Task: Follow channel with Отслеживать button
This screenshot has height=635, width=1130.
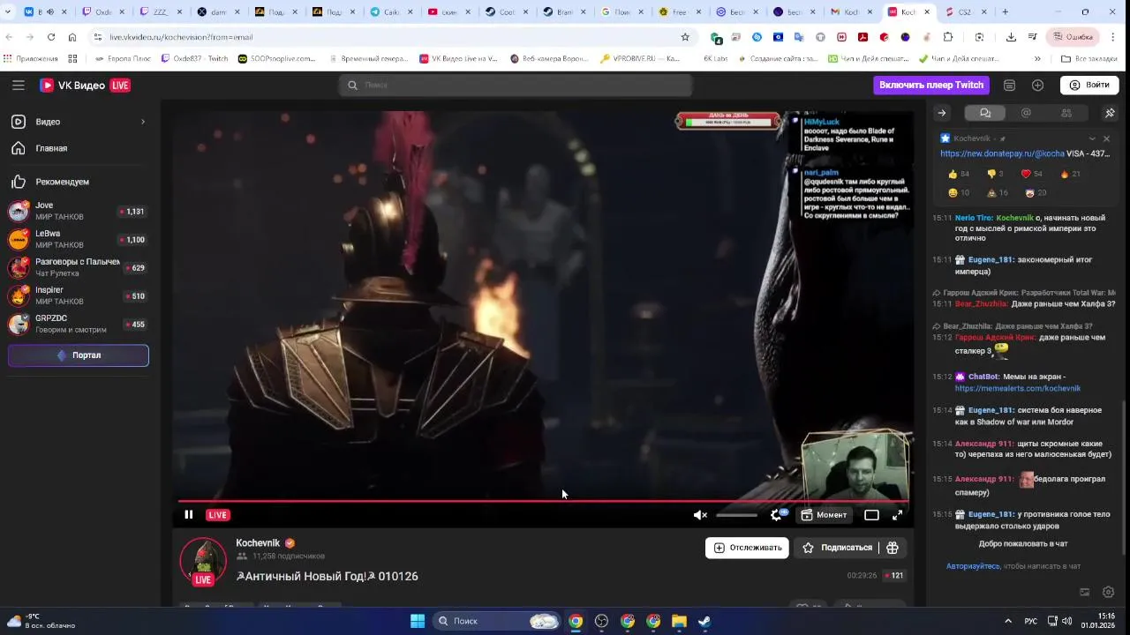Action: [747, 548]
